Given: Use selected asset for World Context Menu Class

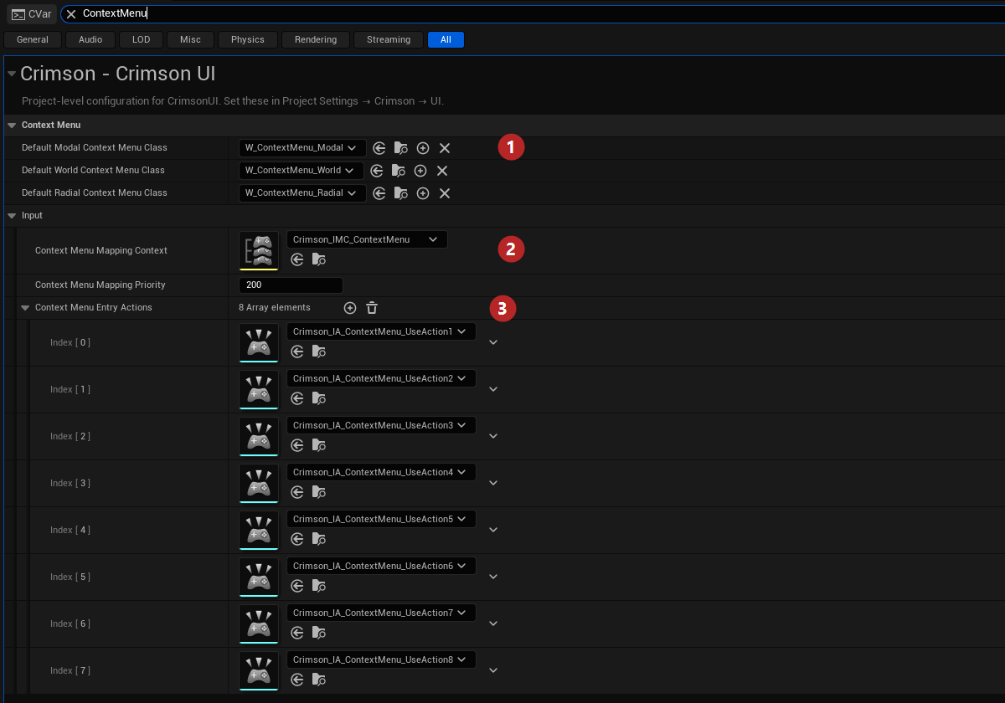Looking at the screenshot, I should pyautogui.click(x=377, y=171).
